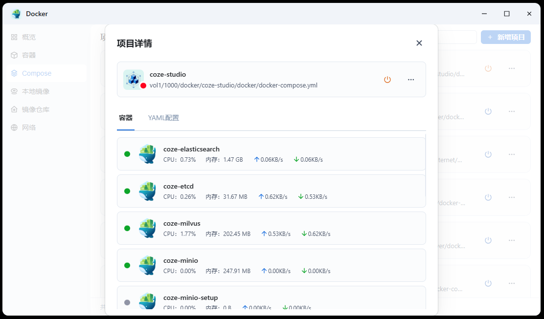Switch to the 容器 tab in project details
The height and width of the screenshot is (319, 544).
[126, 118]
